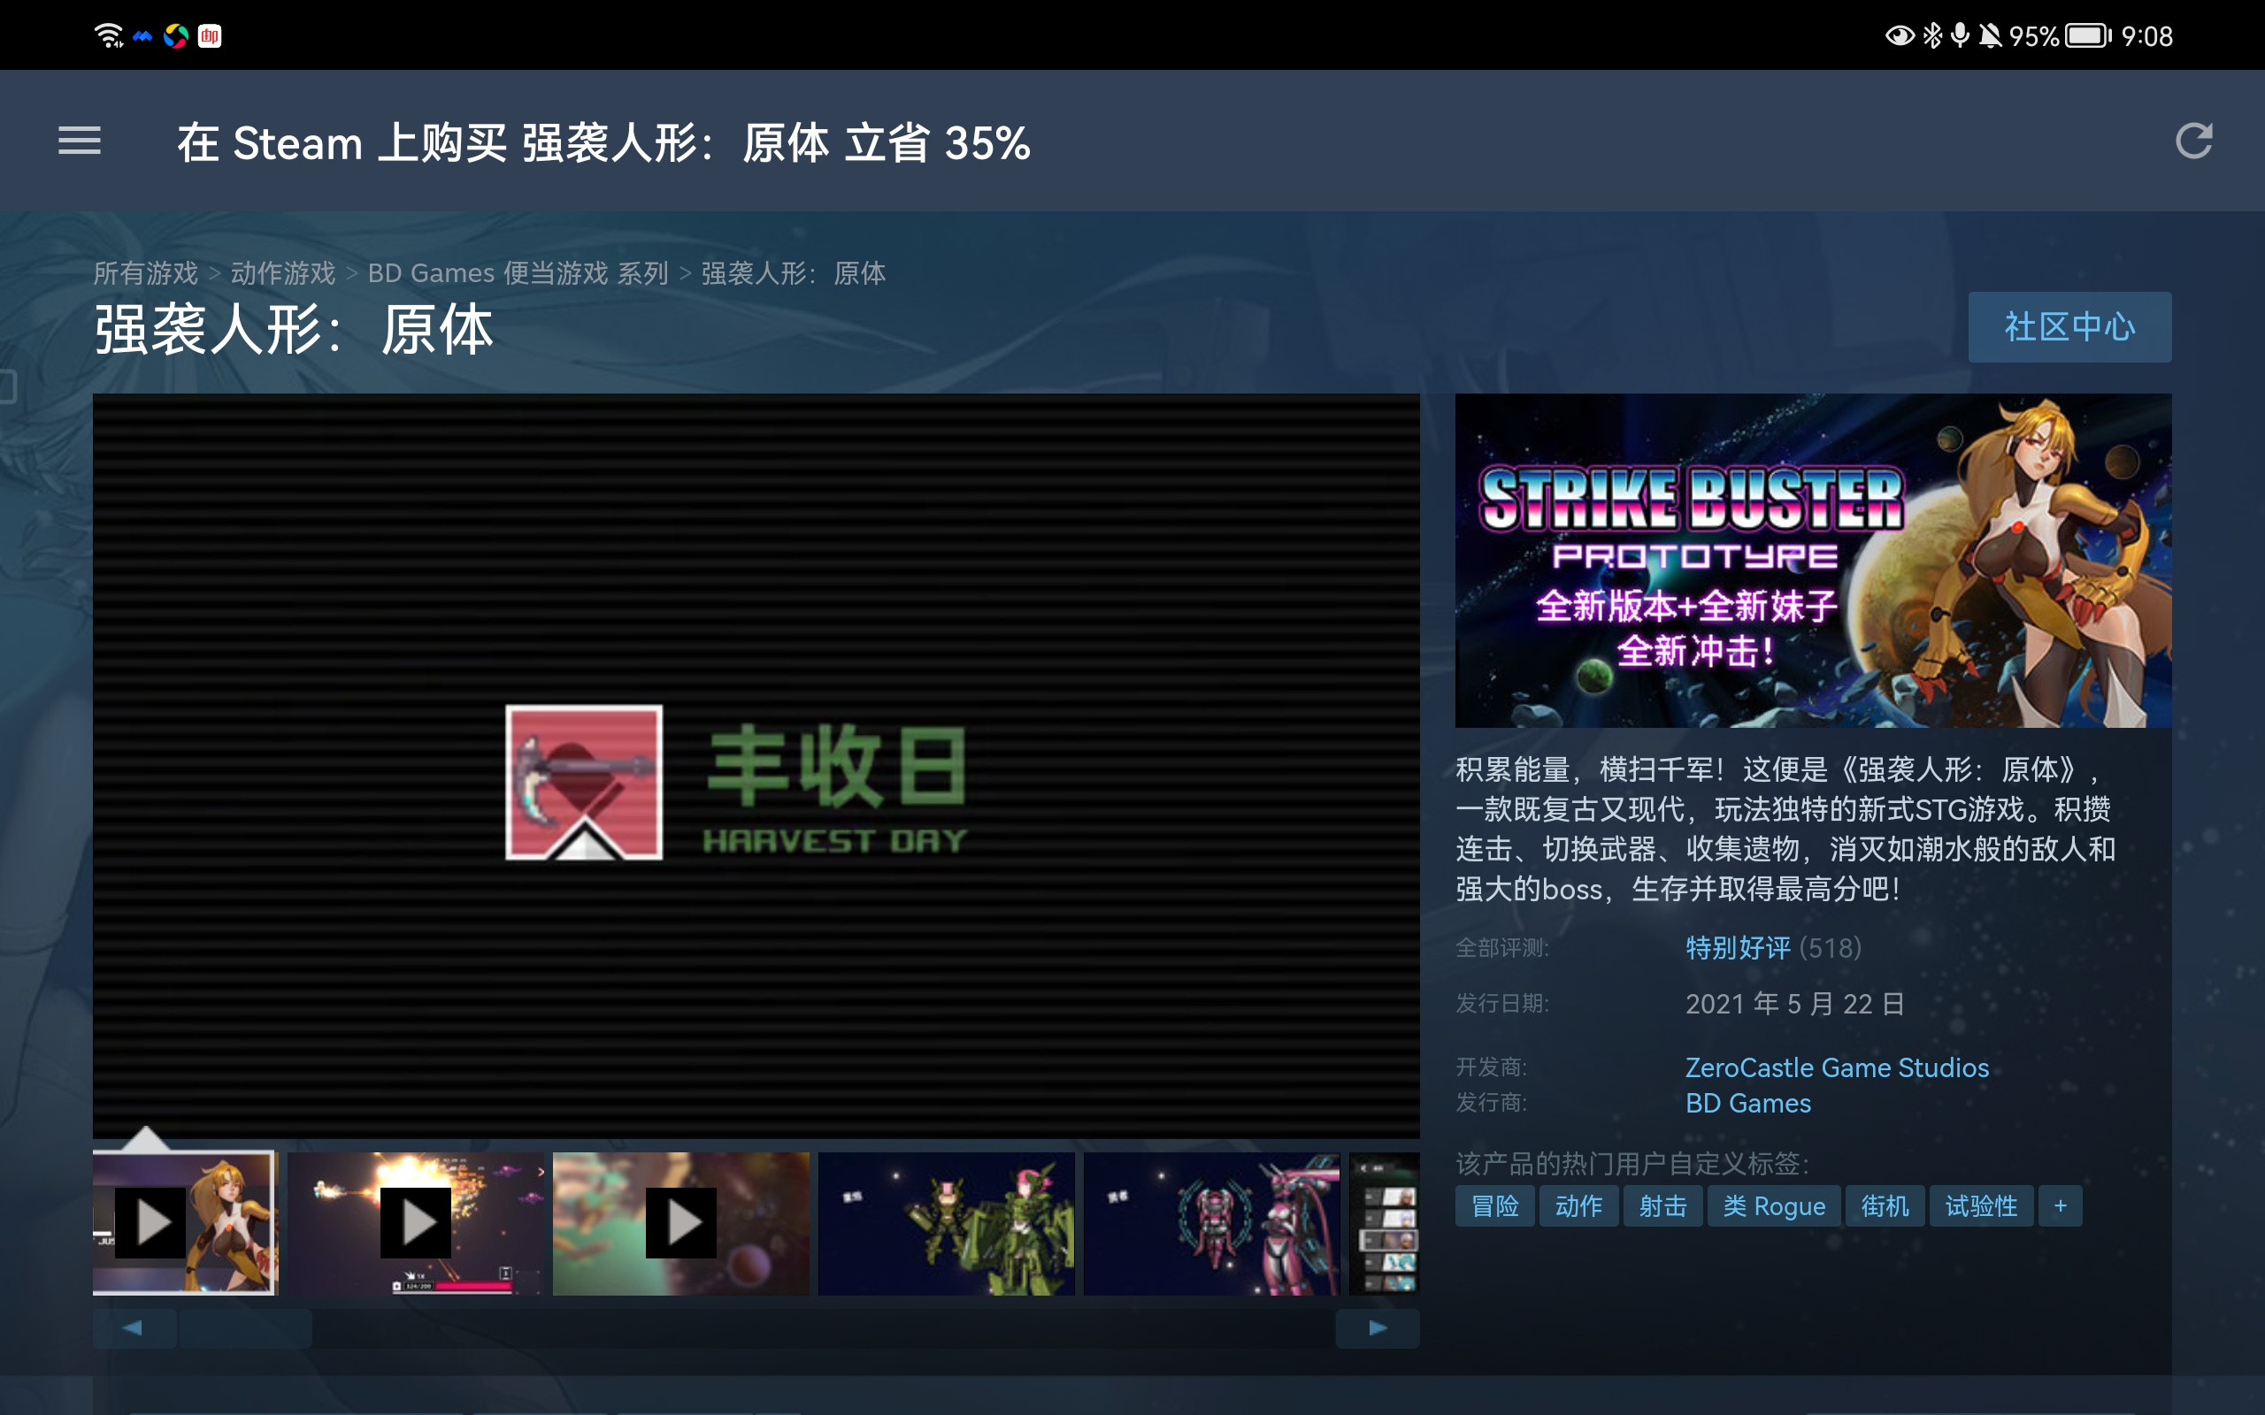
Task: Click the Strike Buster Prototype header image
Action: click(x=1813, y=561)
